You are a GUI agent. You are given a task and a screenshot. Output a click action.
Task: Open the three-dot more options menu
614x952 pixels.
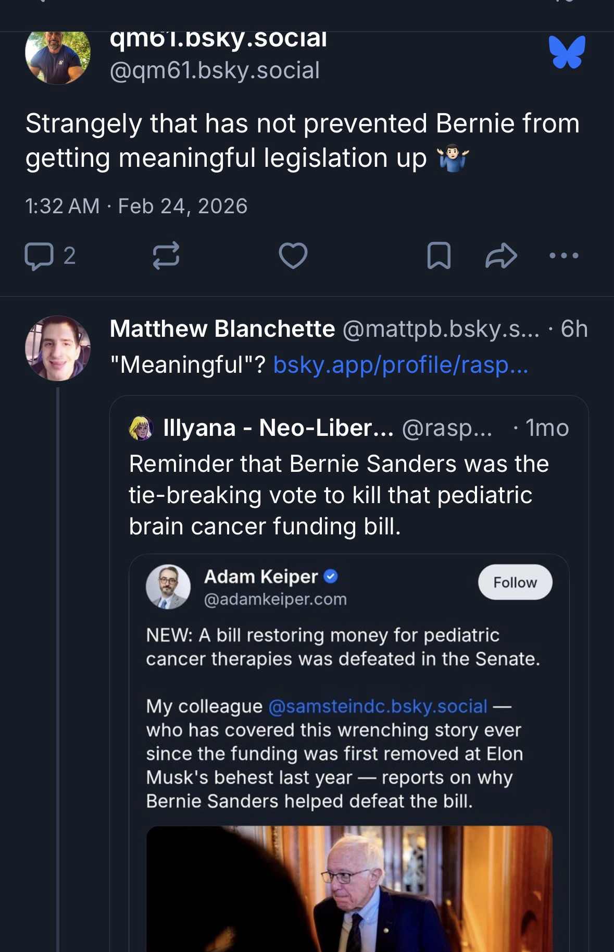[x=563, y=255]
